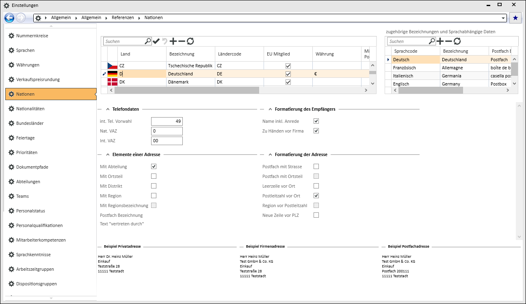Sort by the Ländercode column header
This screenshot has height=304, width=526.
pyautogui.click(x=239, y=54)
